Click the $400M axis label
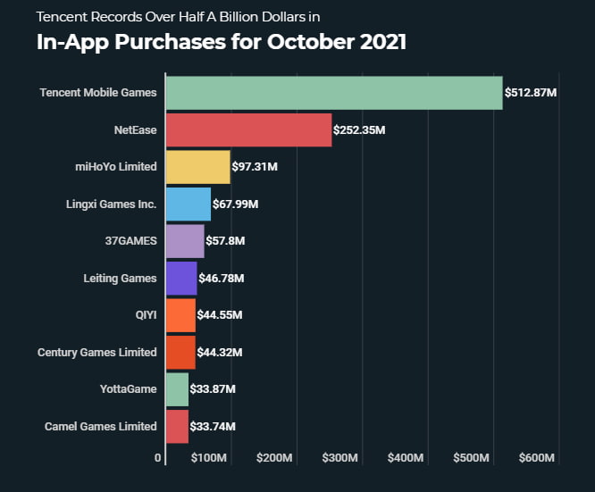The height and width of the screenshot is (492, 595). pyautogui.click(x=406, y=458)
